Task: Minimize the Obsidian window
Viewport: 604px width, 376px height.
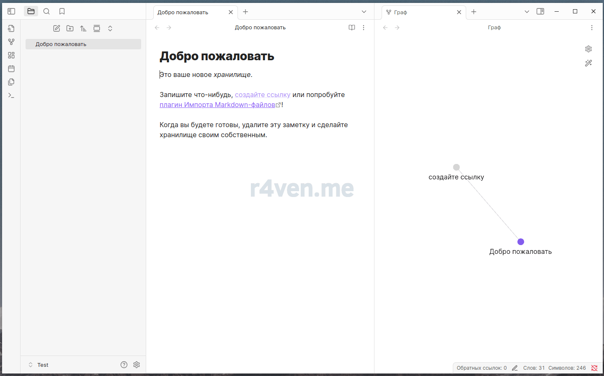Action: (x=557, y=11)
